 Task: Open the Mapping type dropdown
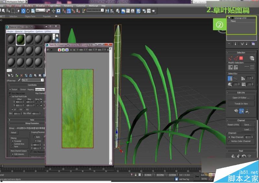coord(40,90)
